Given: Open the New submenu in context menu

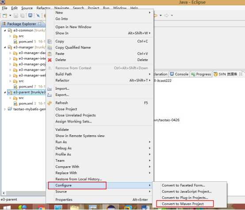Looking at the screenshot, I should pyautogui.click(x=100, y=12).
